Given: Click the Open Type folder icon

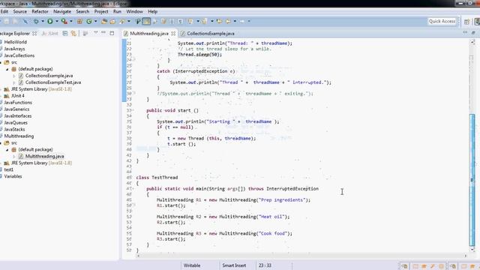Looking at the screenshot, I should [x=104, y=21].
